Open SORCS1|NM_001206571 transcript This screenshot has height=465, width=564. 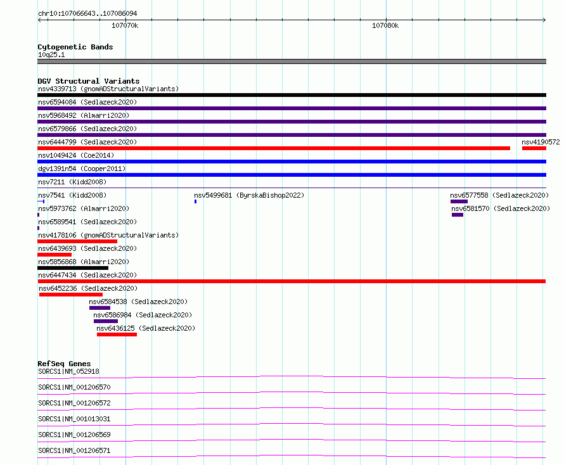coord(74,450)
